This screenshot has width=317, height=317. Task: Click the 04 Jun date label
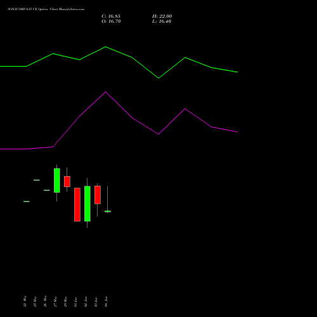106,302
